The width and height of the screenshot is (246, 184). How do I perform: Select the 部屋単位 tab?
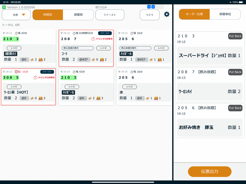[x=225, y=14]
